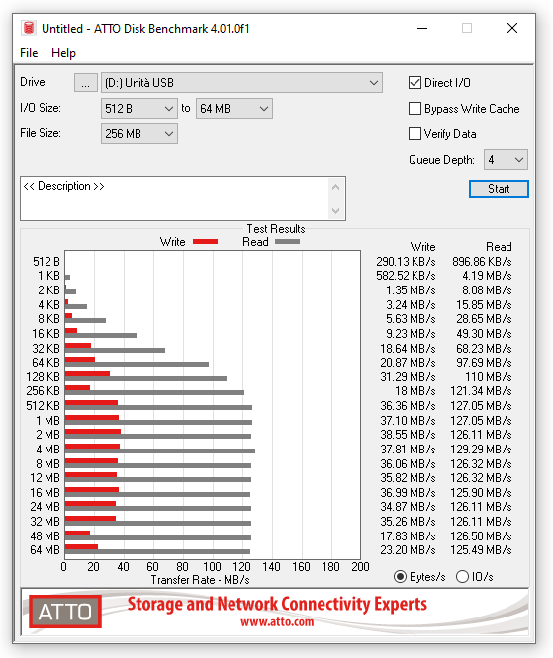Click into the Description text box

(174, 199)
